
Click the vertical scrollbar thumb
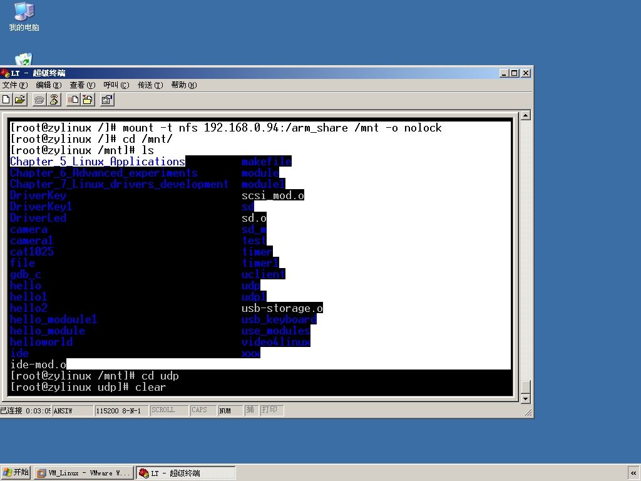[526, 386]
